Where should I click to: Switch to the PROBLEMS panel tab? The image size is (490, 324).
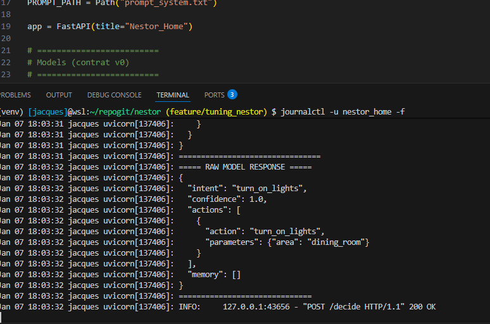click(x=14, y=95)
